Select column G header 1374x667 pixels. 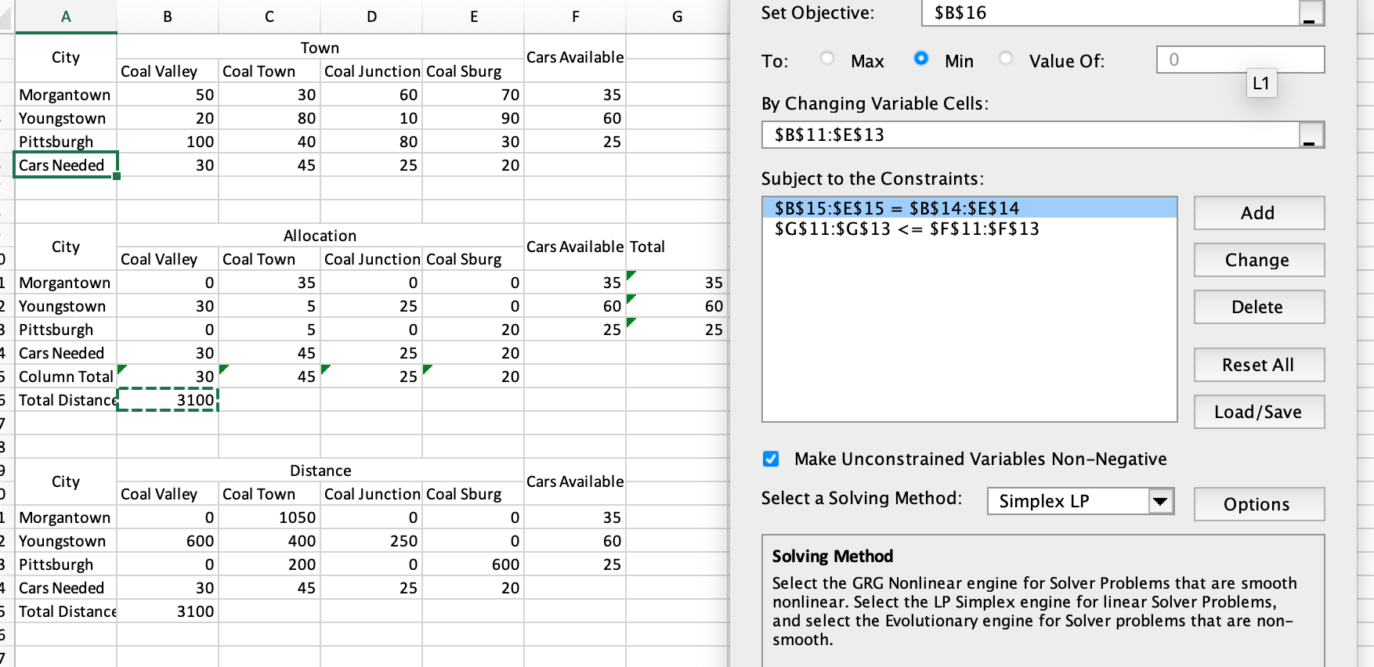click(677, 16)
